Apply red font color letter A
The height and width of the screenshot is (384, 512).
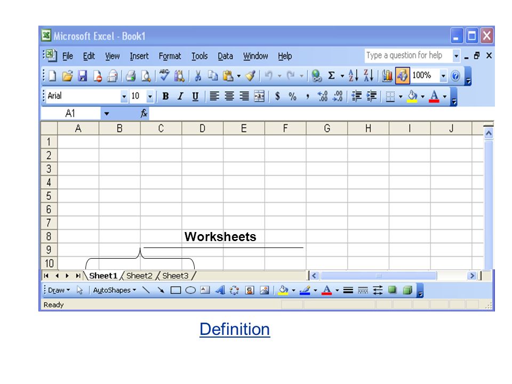(434, 97)
